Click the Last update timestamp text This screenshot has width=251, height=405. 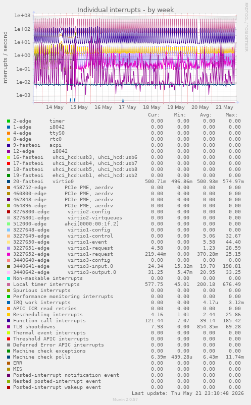[188, 393]
